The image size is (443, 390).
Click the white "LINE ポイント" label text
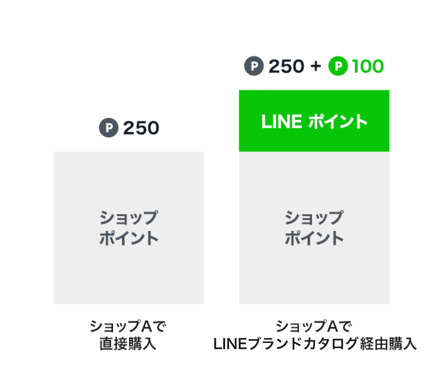point(314,121)
